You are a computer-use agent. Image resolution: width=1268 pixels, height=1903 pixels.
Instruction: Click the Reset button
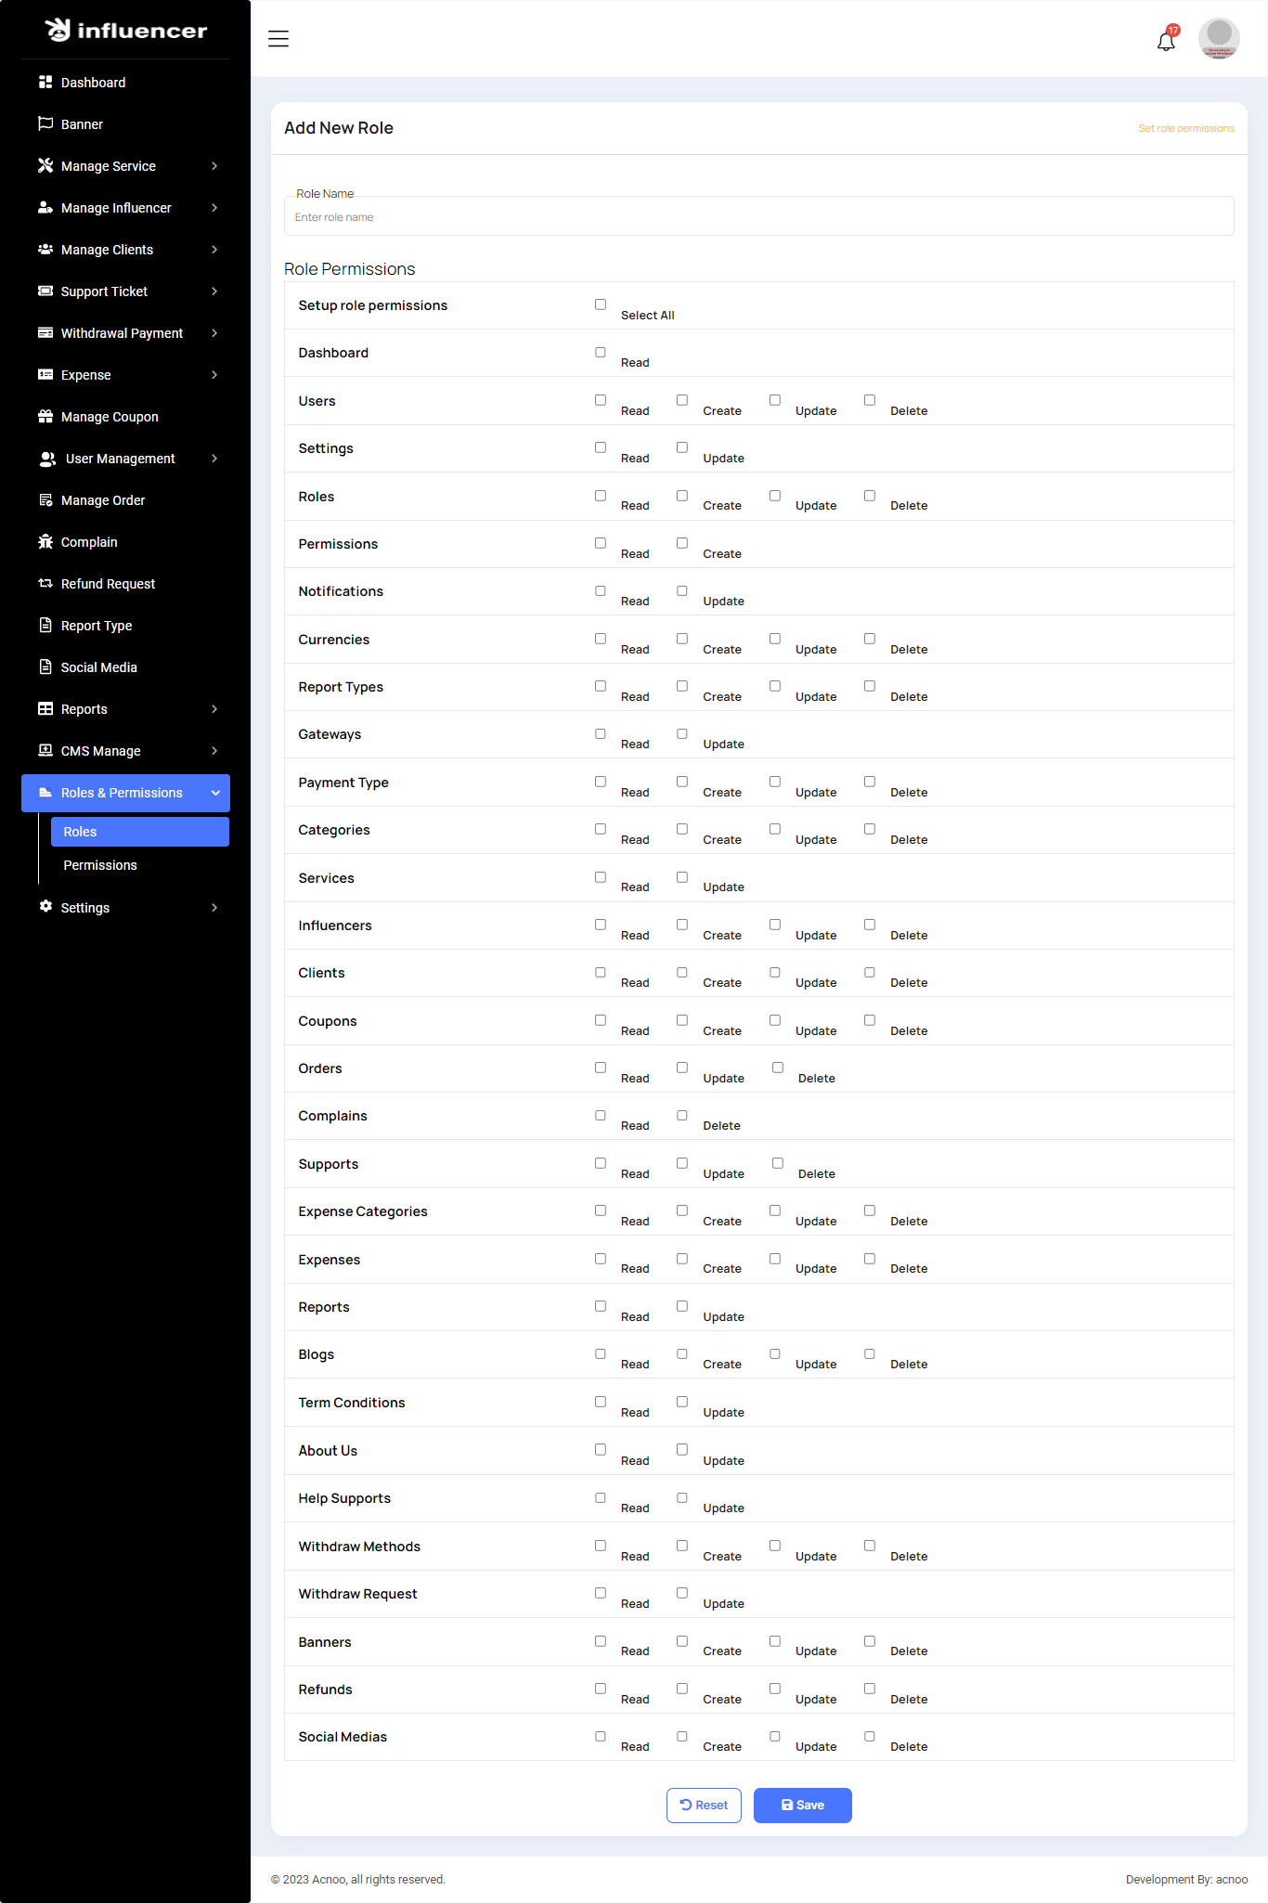pyautogui.click(x=704, y=1806)
